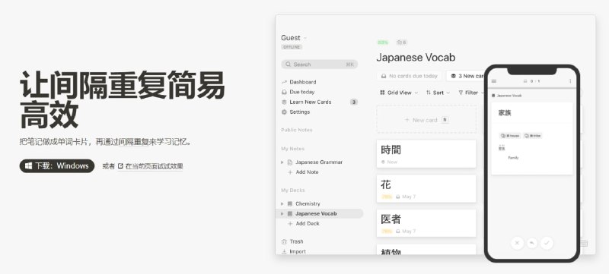609x274 pixels.
Task: Click the New card placeholder
Action: (426, 120)
